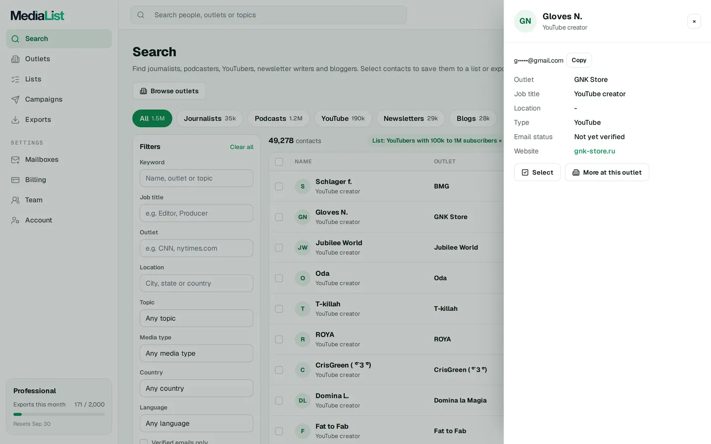Click More at this outlet
The image size is (711, 444).
pos(607,172)
